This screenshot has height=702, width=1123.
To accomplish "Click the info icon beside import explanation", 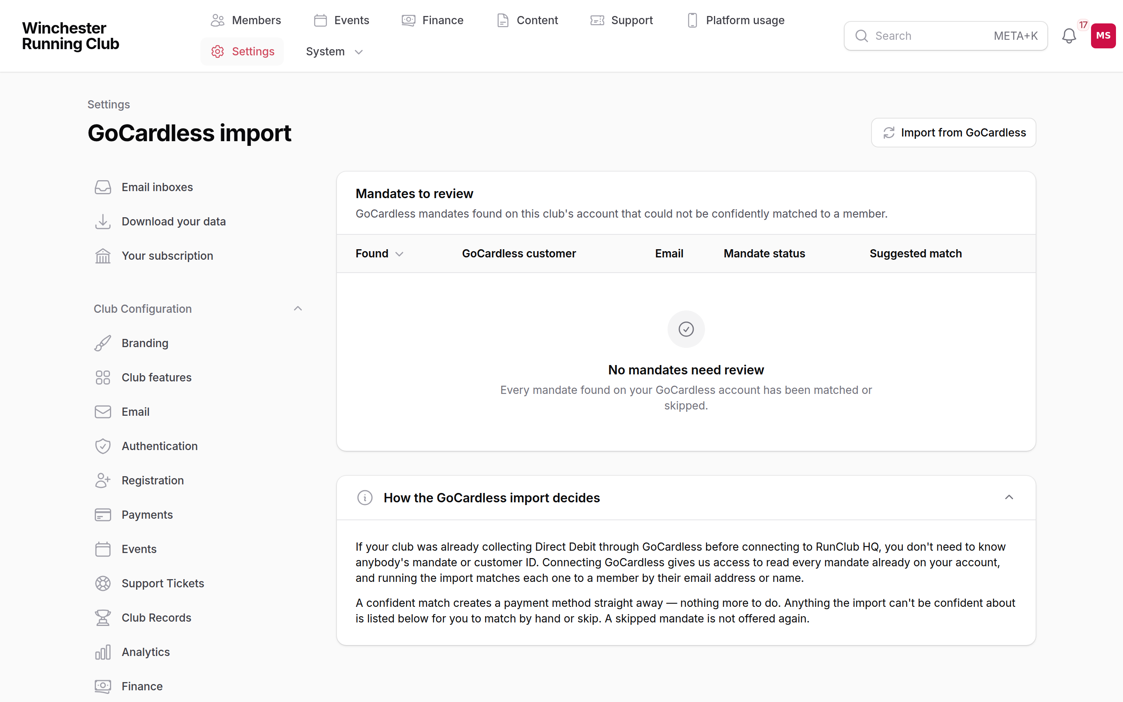I will pos(365,498).
